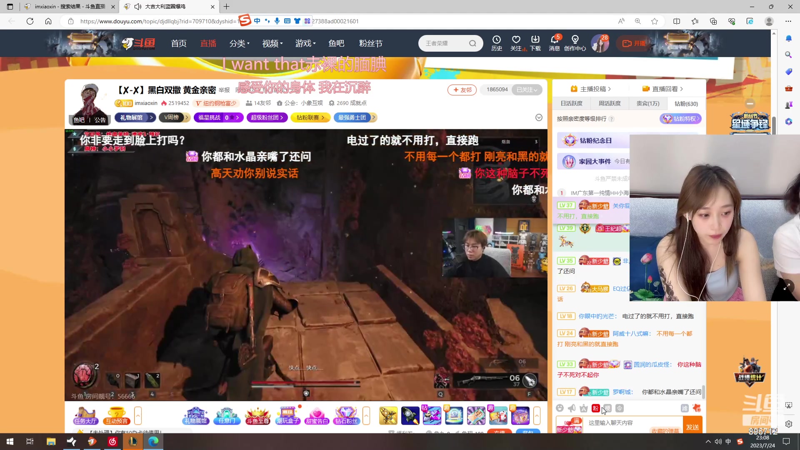The height and width of the screenshot is (450, 800).
Task: Open the 历史 watch history icon
Action: (x=497, y=43)
